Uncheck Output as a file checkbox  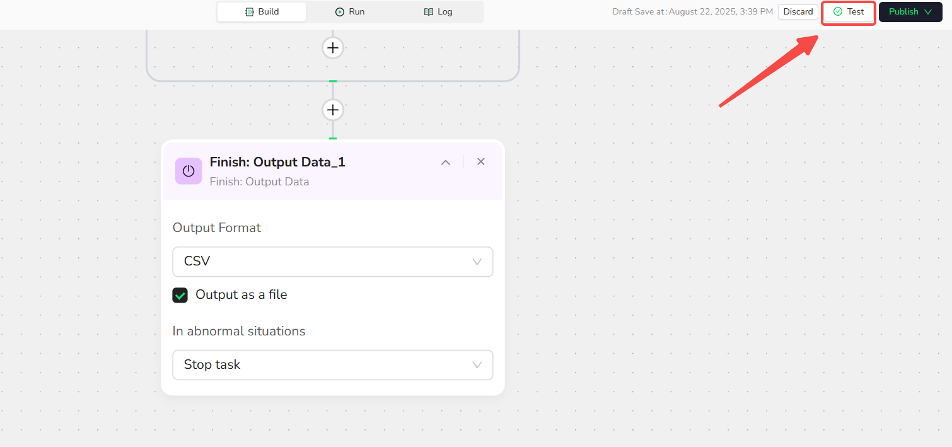(180, 295)
